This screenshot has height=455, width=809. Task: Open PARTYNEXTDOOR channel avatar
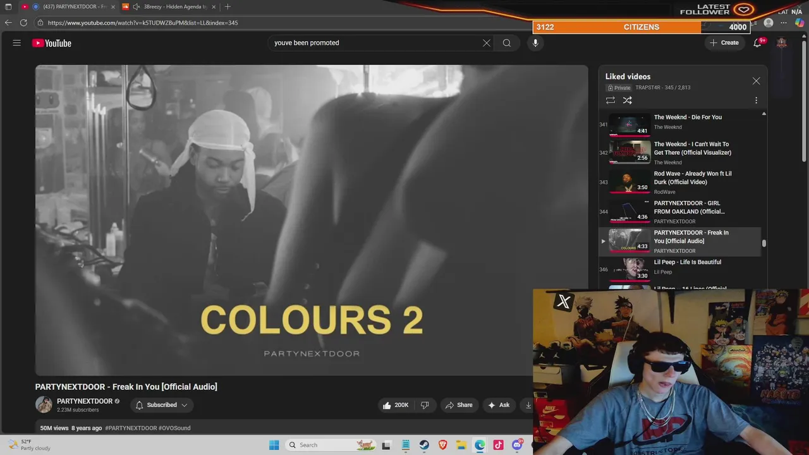(44, 405)
